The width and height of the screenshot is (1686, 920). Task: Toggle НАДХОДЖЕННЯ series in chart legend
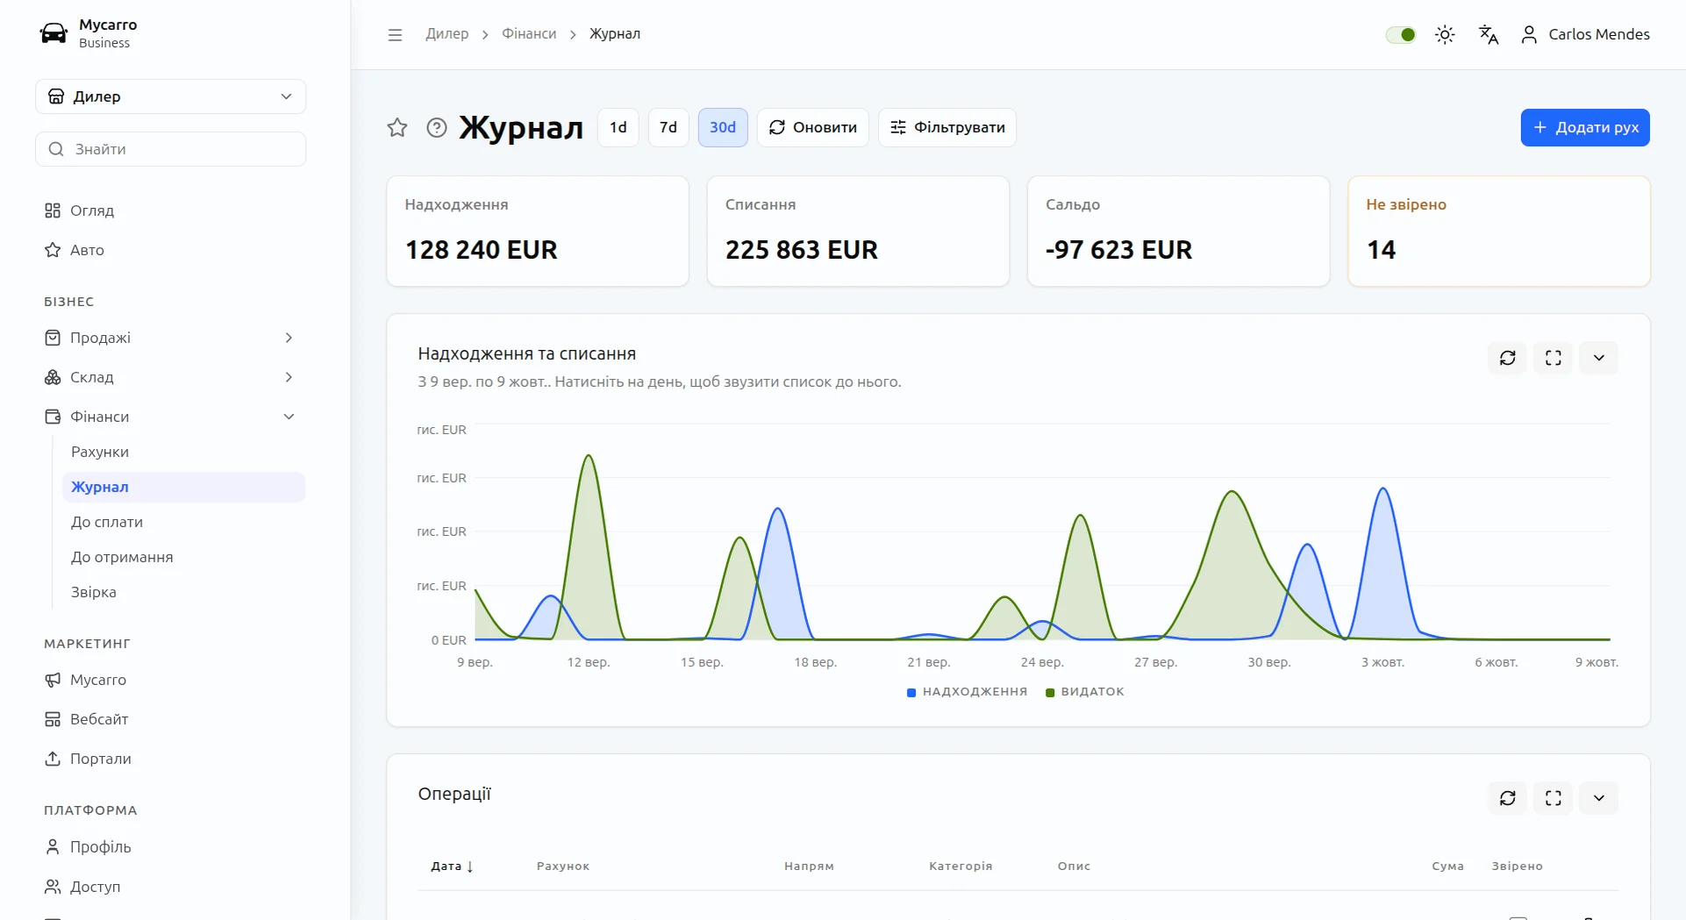coord(967,692)
